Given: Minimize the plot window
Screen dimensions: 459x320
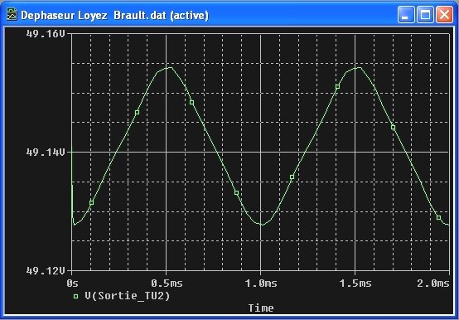Looking at the screenshot, I should [x=406, y=15].
